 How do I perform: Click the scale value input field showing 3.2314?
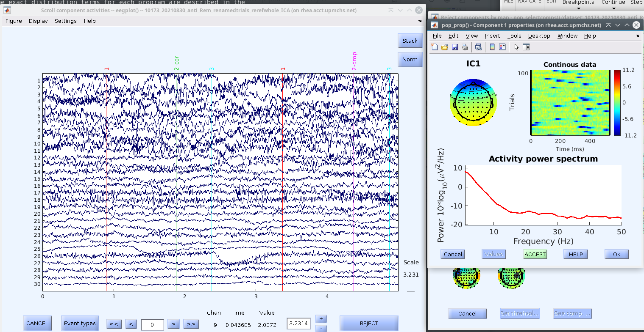[298, 324]
